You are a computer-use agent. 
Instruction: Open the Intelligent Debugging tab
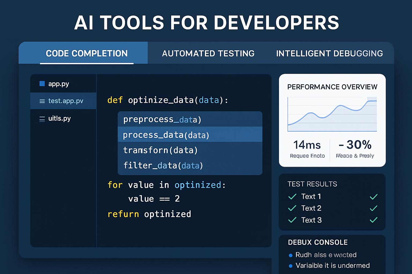pos(329,54)
